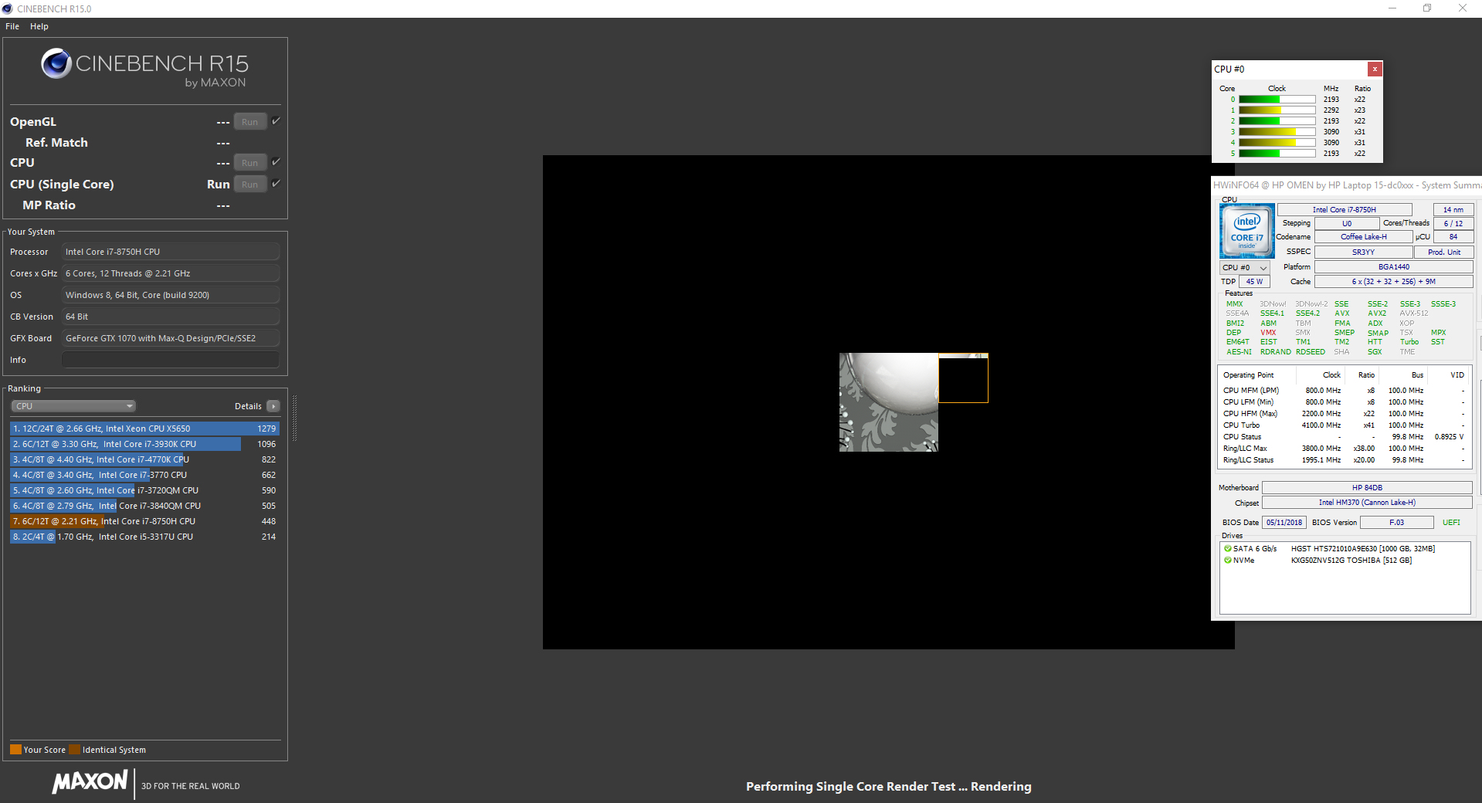This screenshot has height=803, width=1482.
Task: Select the HGST HTS721010A9E630 drive entry
Action: point(1363,549)
